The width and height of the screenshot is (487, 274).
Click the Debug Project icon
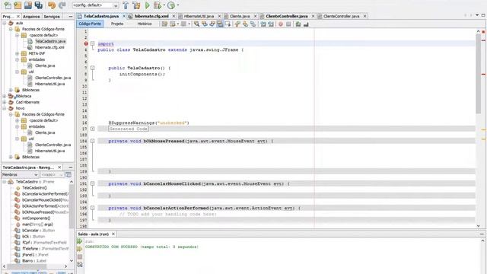coord(158,5)
